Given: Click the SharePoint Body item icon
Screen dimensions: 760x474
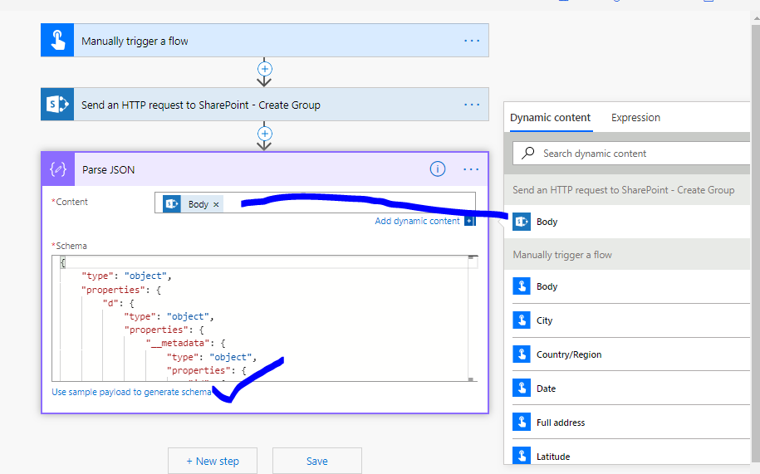Looking at the screenshot, I should [522, 222].
